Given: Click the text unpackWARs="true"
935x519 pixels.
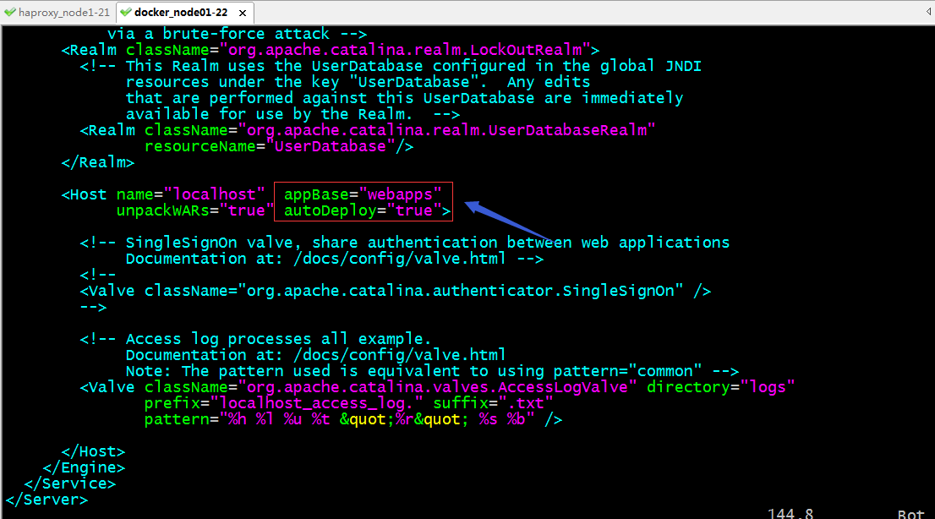Looking at the screenshot, I should click(195, 210).
